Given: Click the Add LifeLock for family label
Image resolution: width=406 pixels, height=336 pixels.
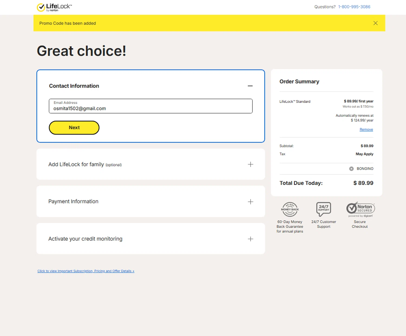Looking at the screenshot, I should pyautogui.click(x=76, y=164).
